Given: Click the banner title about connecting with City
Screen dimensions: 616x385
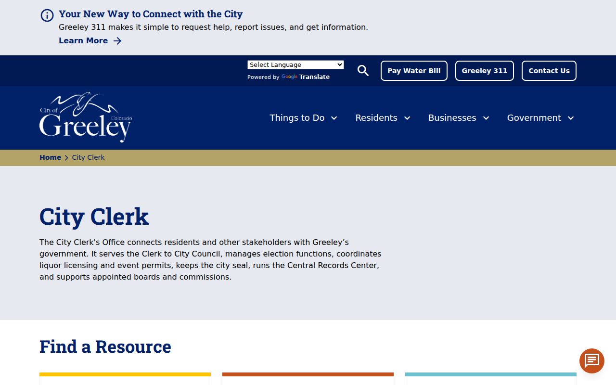Looking at the screenshot, I should tap(151, 14).
